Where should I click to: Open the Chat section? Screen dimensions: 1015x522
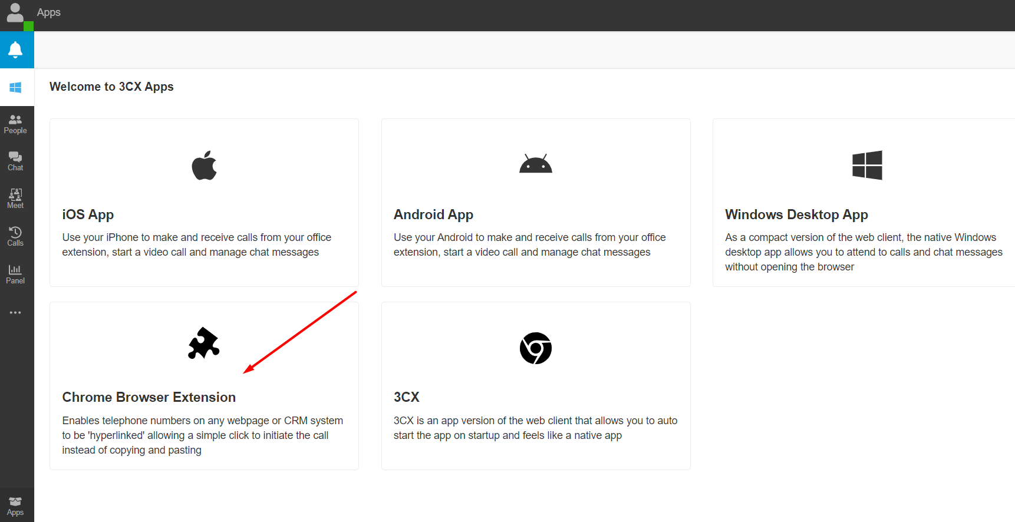(x=16, y=161)
